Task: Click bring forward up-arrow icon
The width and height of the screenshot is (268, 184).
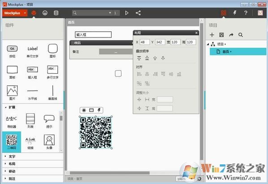Action: click(155, 58)
